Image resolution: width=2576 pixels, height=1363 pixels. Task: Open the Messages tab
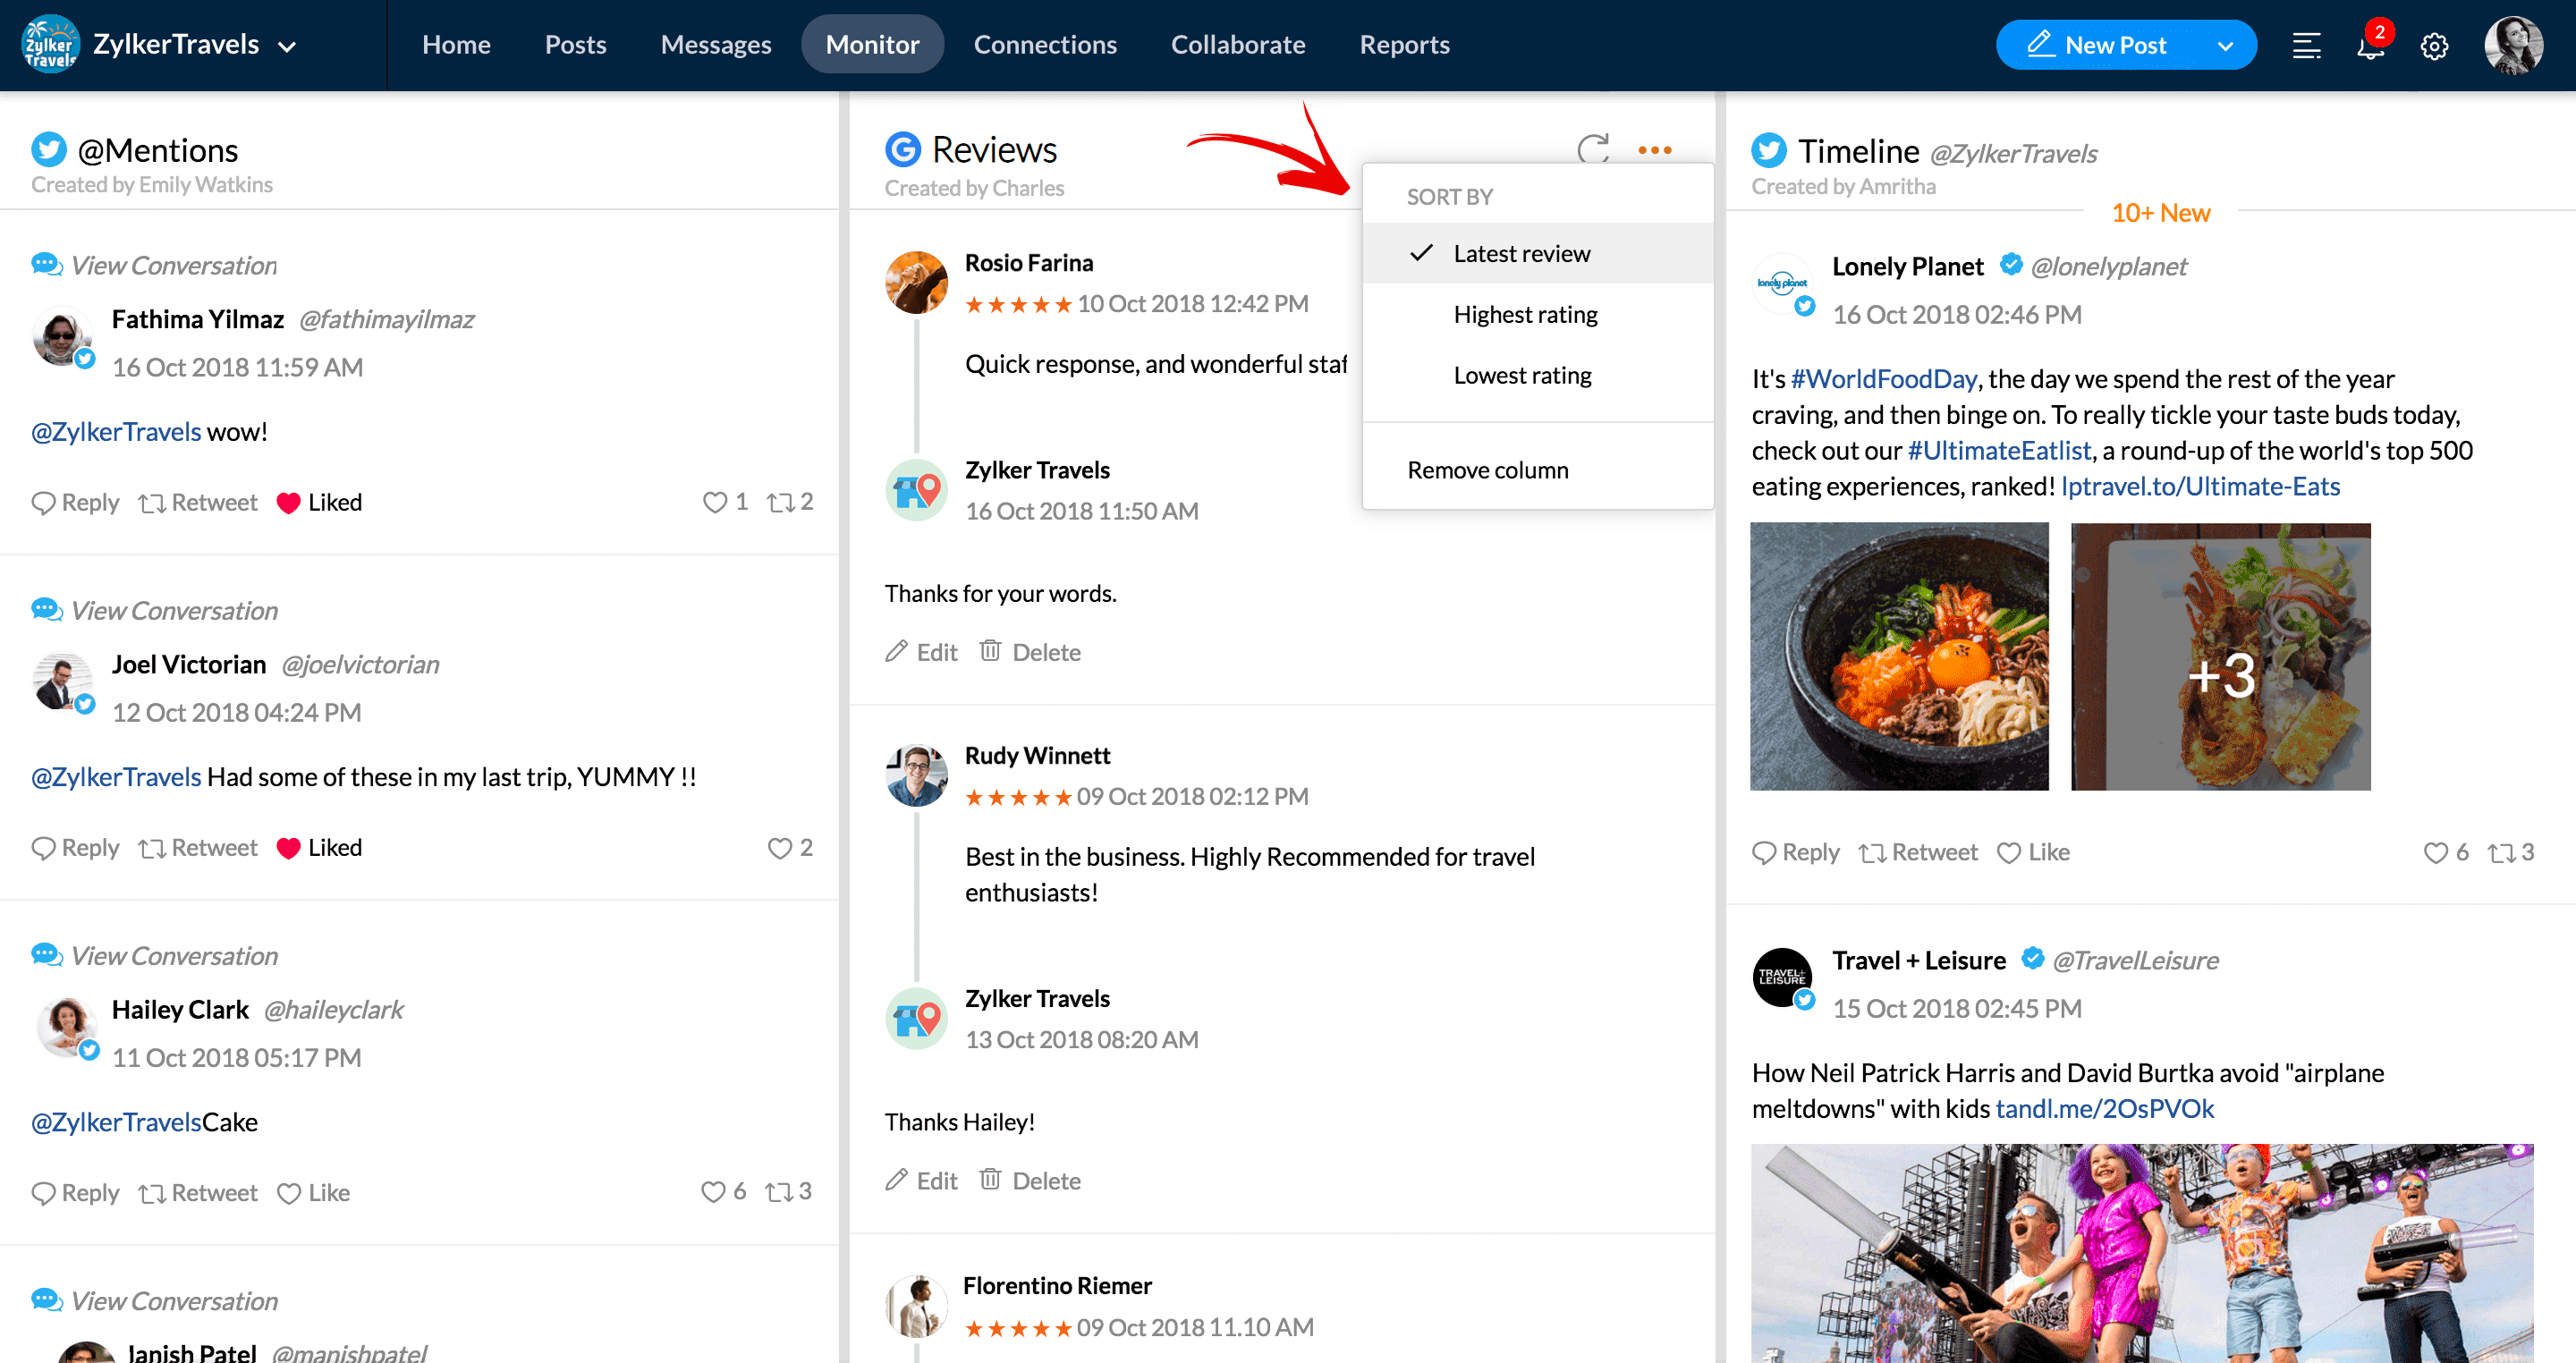716,45
